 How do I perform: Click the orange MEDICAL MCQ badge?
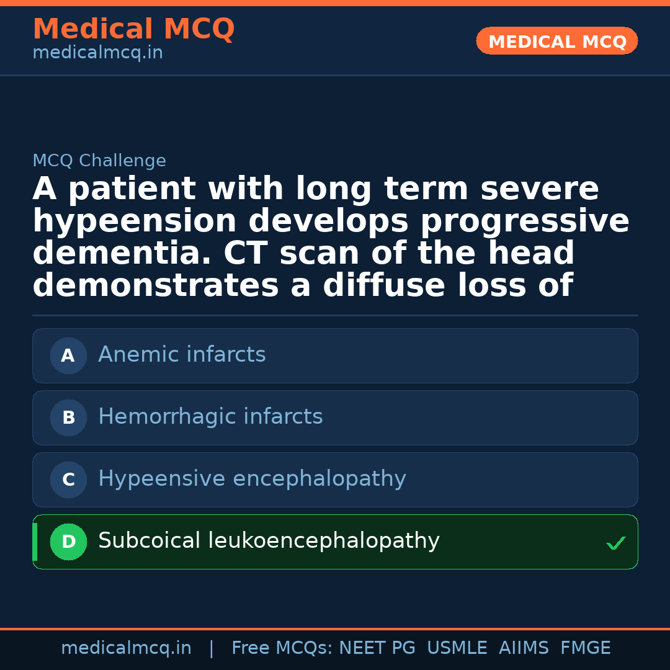click(556, 42)
